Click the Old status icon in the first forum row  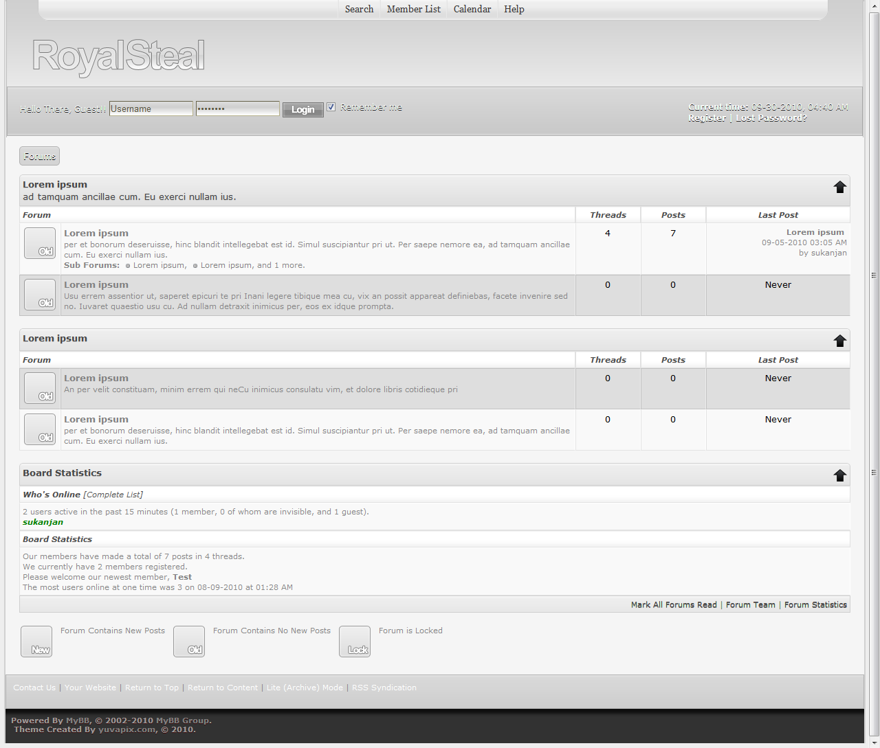(x=40, y=243)
